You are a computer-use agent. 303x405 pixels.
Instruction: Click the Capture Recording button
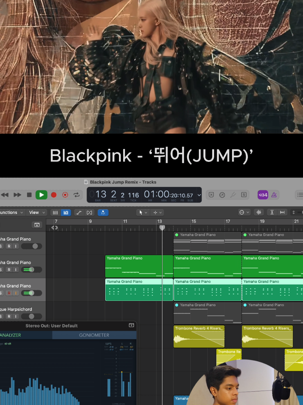65,195
